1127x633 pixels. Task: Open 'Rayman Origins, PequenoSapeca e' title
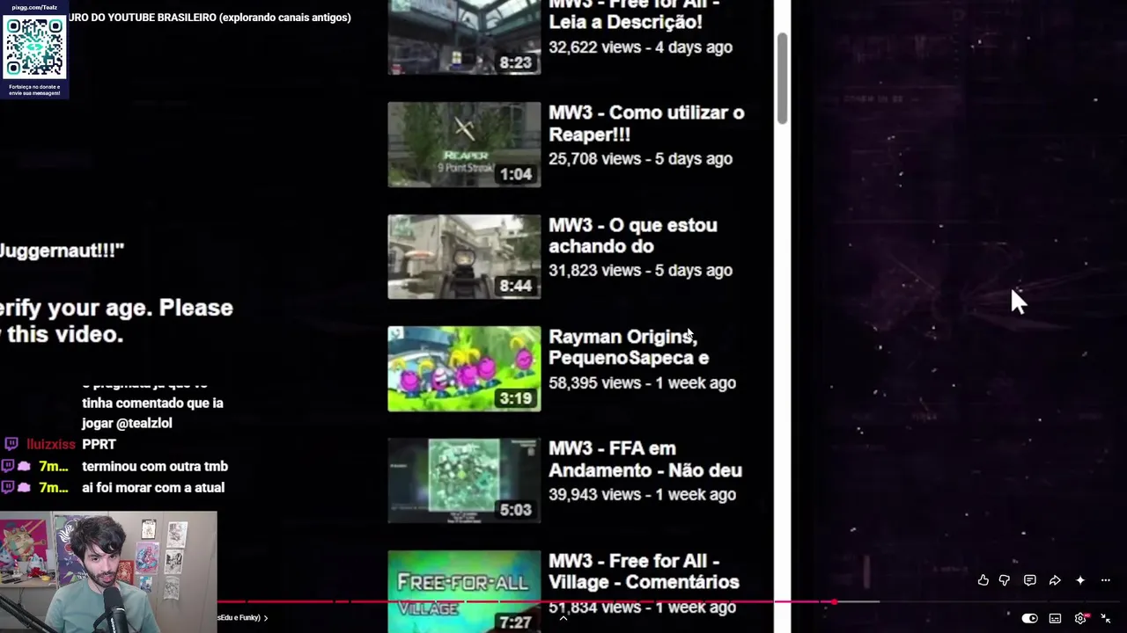629,347
